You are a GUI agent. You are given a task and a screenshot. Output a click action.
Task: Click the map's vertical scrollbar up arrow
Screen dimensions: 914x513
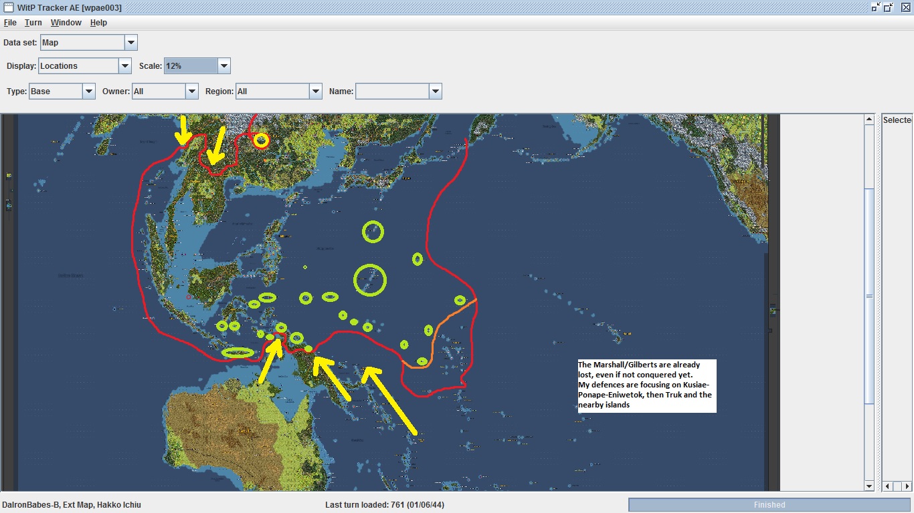click(x=869, y=120)
